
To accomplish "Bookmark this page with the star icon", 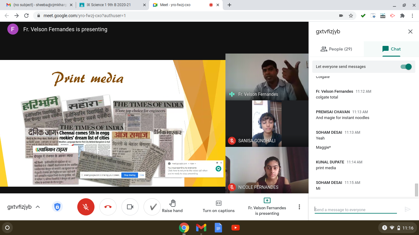I will (351, 16).
